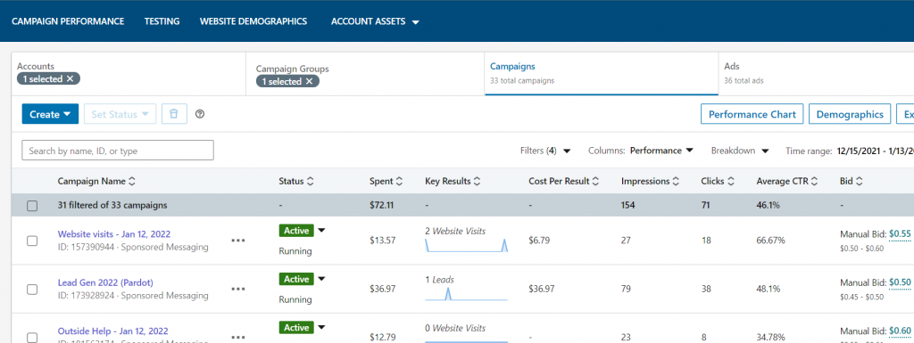Select the 66.67% CTR value
The width and height of the screenshot is (914, 343).
(770, 241)
